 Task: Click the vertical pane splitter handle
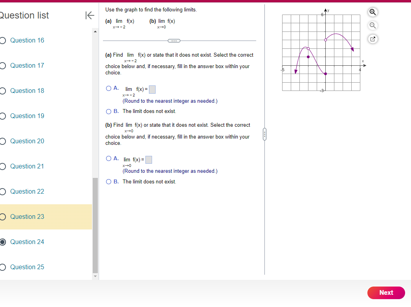(264, 134)
